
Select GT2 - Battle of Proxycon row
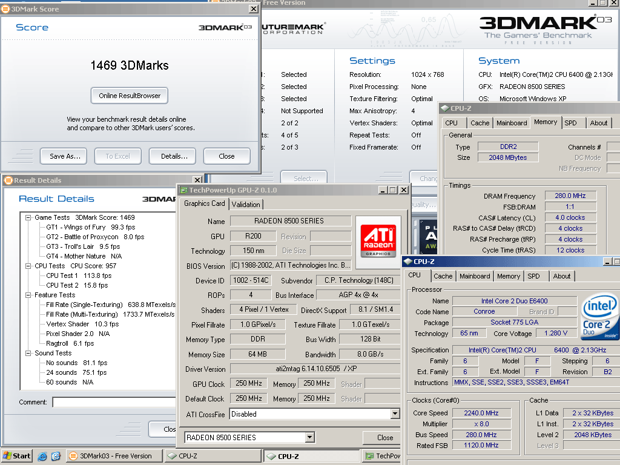click(95, 237)
